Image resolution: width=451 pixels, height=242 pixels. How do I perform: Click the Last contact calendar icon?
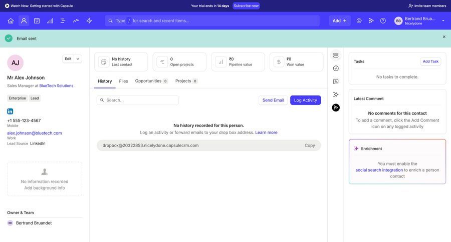[104, 61]
